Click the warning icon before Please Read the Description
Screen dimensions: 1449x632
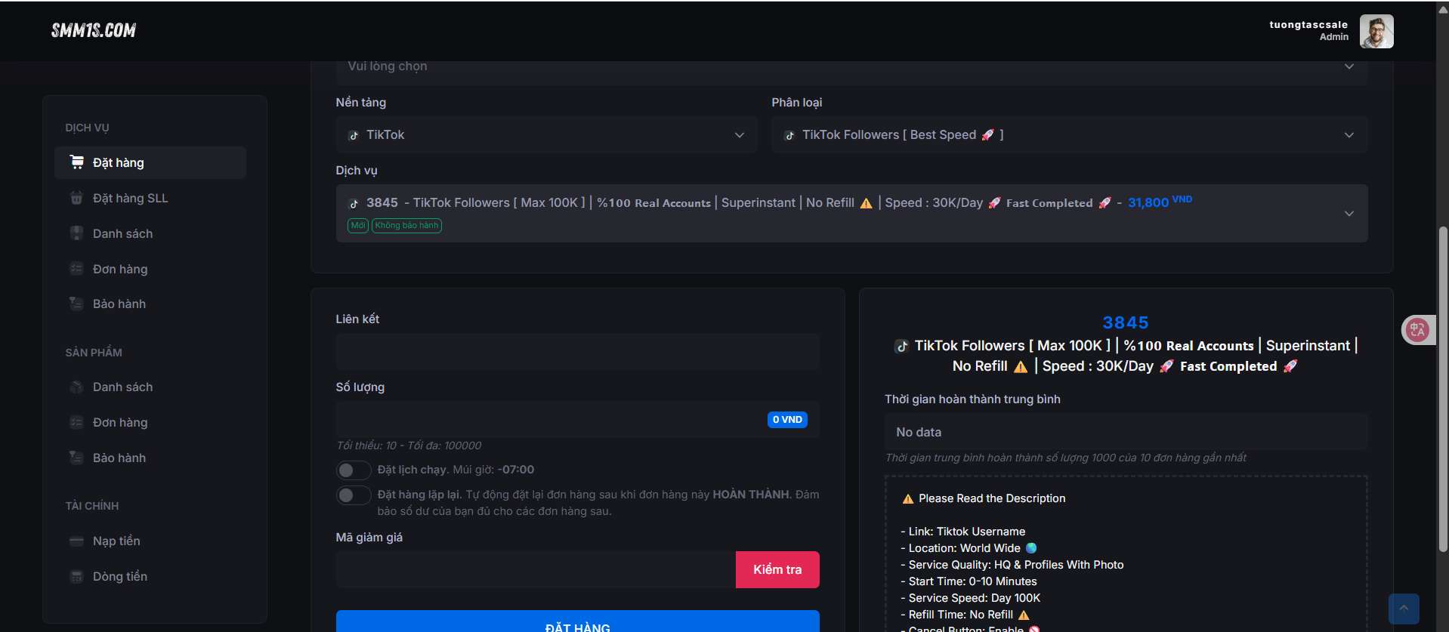click(x=908, y=498)
